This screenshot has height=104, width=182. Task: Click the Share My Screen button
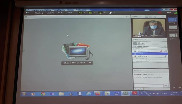click(x=75, y=63)
